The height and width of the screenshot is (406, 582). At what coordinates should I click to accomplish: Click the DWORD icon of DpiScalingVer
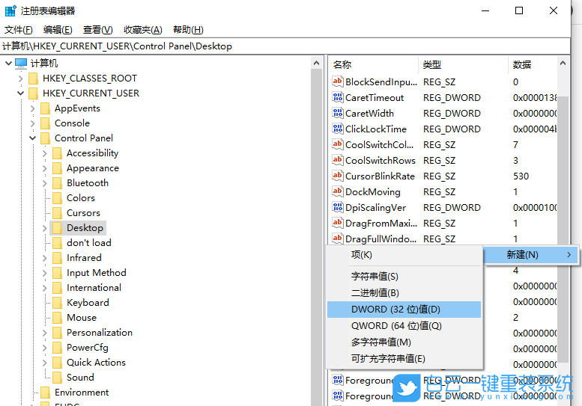tap(337, 207)
